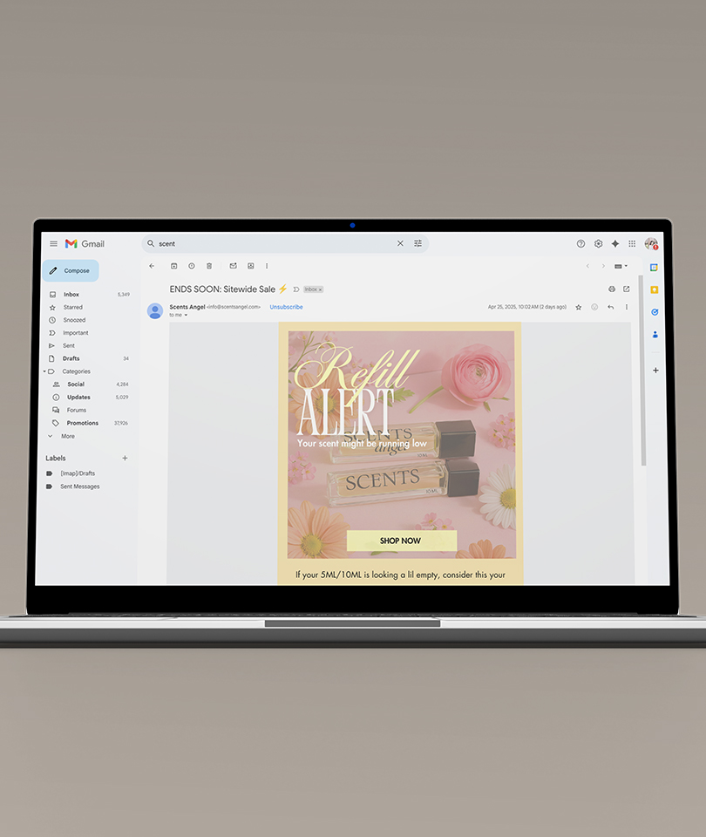
Task: Delete this email with trash icon
Action: pyautogui.click(x=209, y=266)
